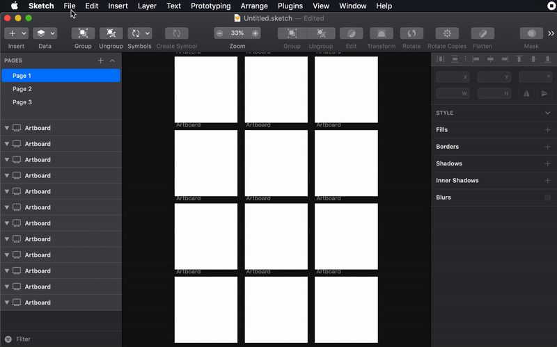Image resolution: width=557 pixels, height=347 pixels.
Task: Click the Ungroup toolbar icon
Action: coord(111,33)
